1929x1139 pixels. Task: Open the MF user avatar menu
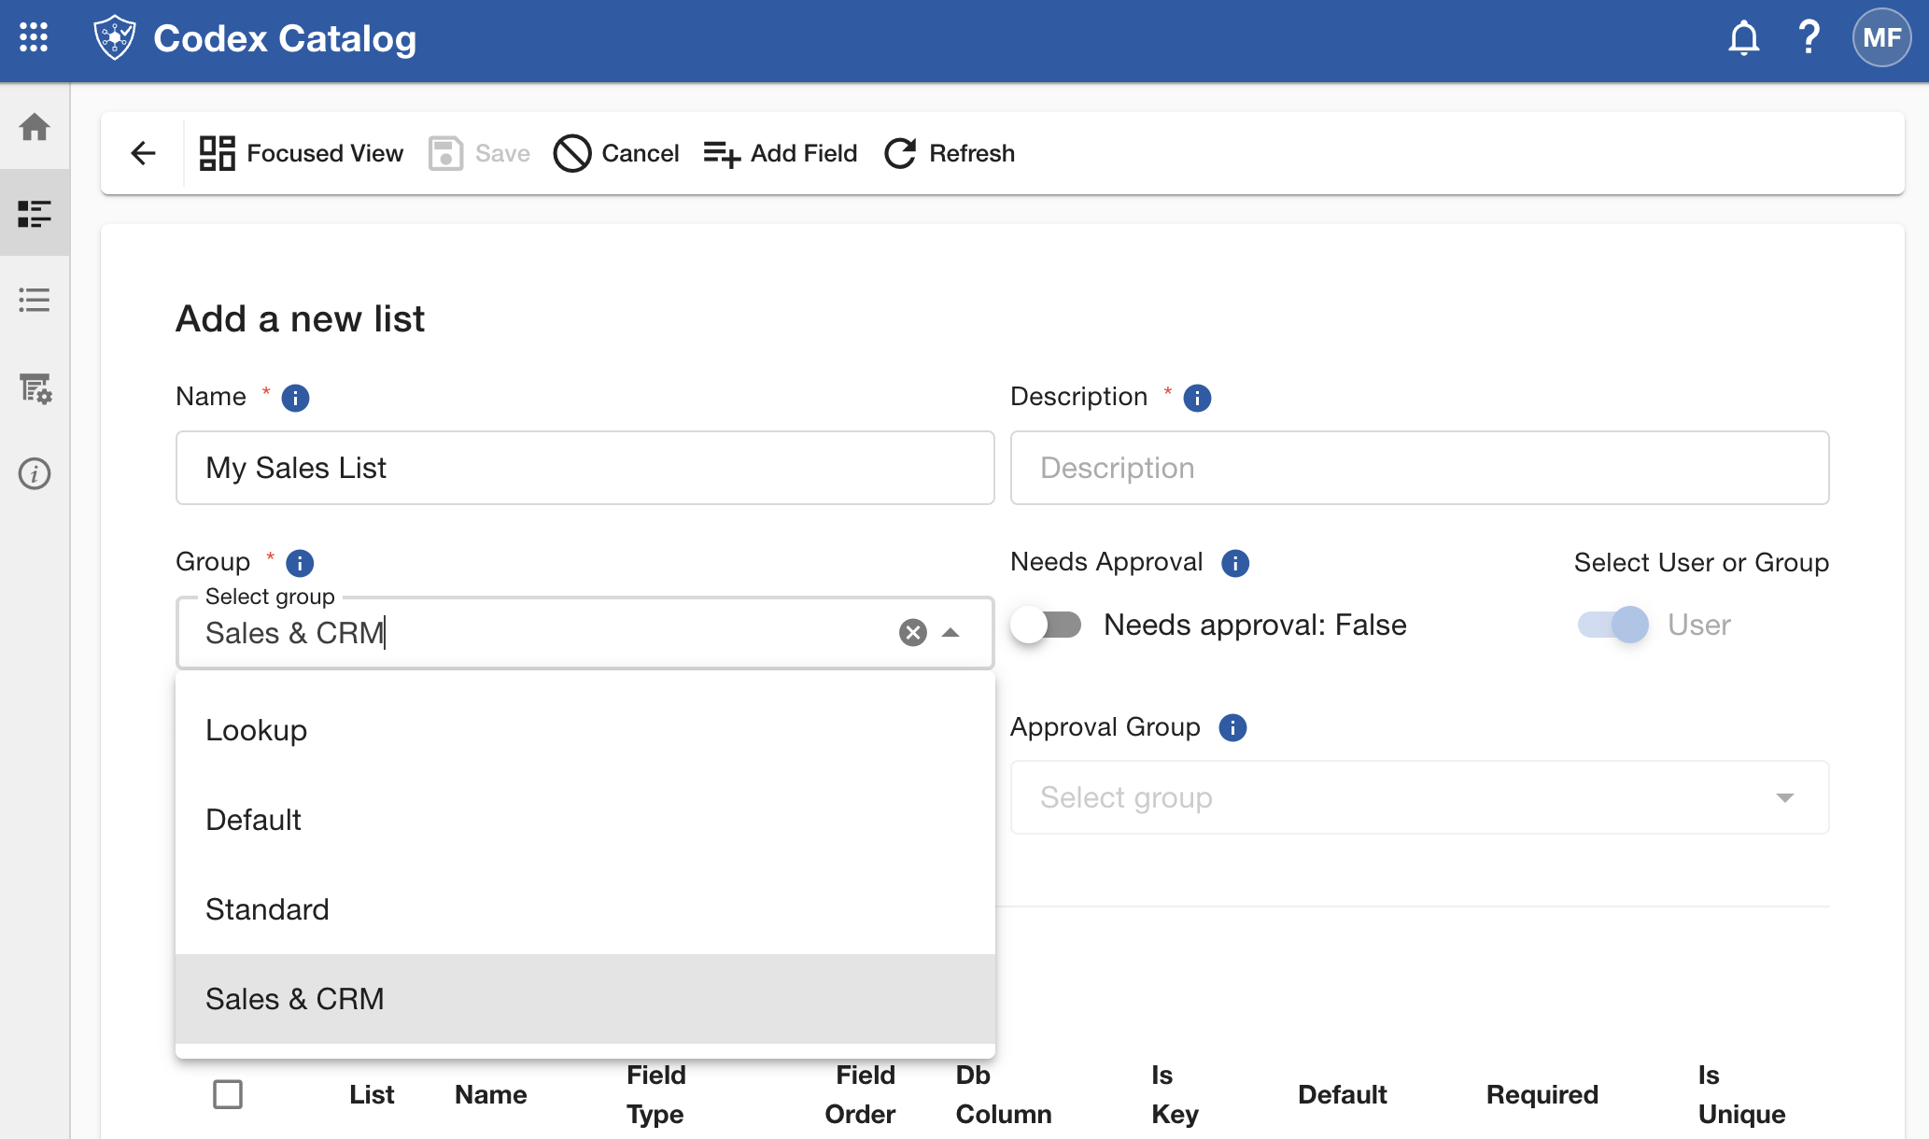[x=1881, y=38]
